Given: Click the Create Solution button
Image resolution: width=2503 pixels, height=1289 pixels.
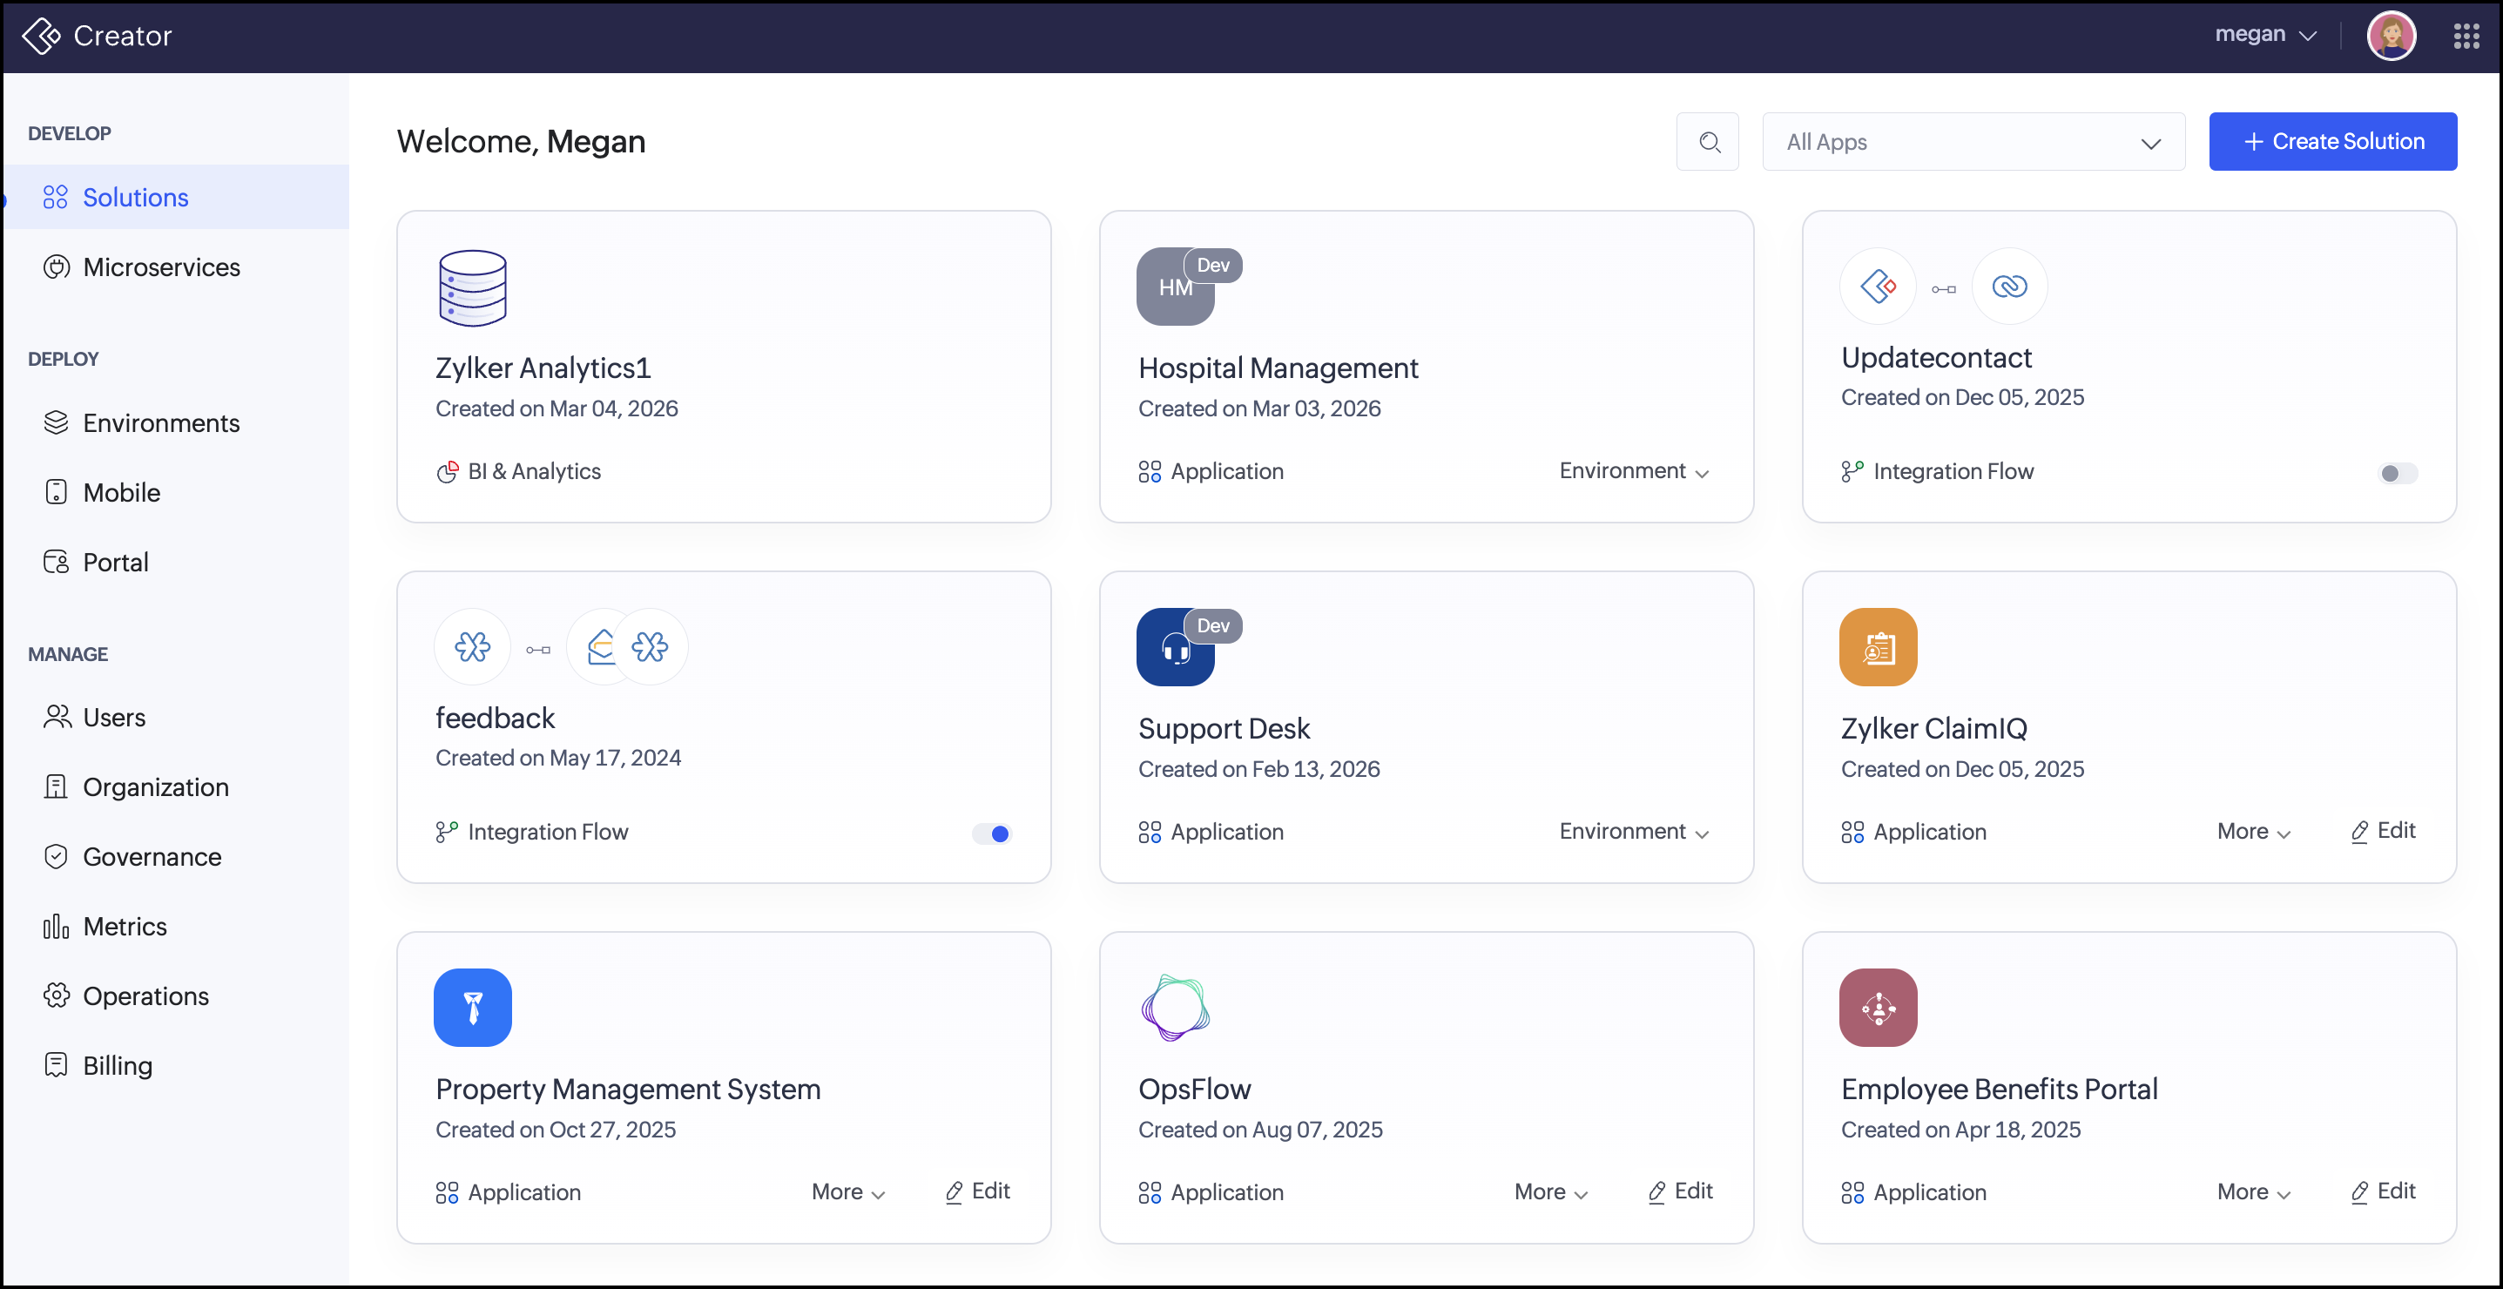Looking at the screenshot, I should [2332, 142].
